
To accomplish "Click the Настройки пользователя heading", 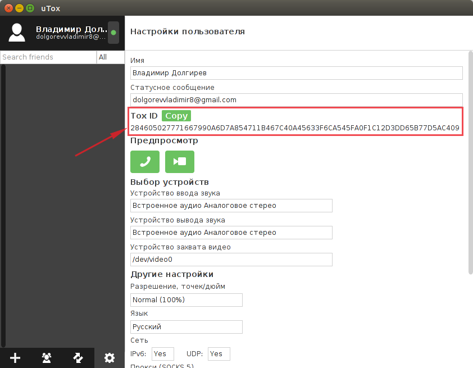I will [x=187, y=31].
